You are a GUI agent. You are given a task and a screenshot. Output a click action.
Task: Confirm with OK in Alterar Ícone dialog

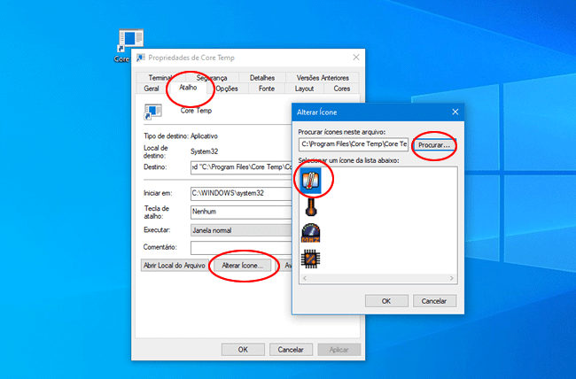click(x=385, y=301)
